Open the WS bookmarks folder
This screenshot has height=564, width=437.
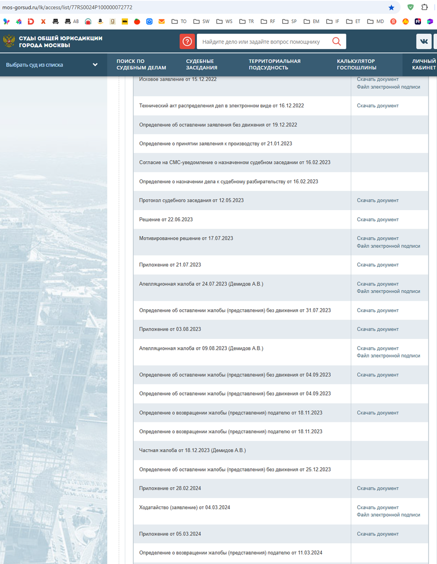pyautogui.click(x=224, y=21)
